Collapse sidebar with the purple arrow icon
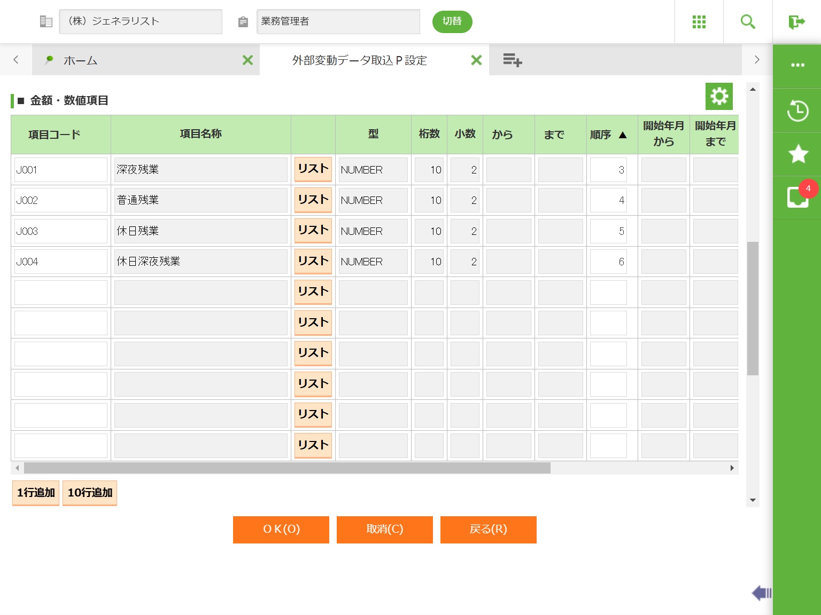 (x=761, y=593)
